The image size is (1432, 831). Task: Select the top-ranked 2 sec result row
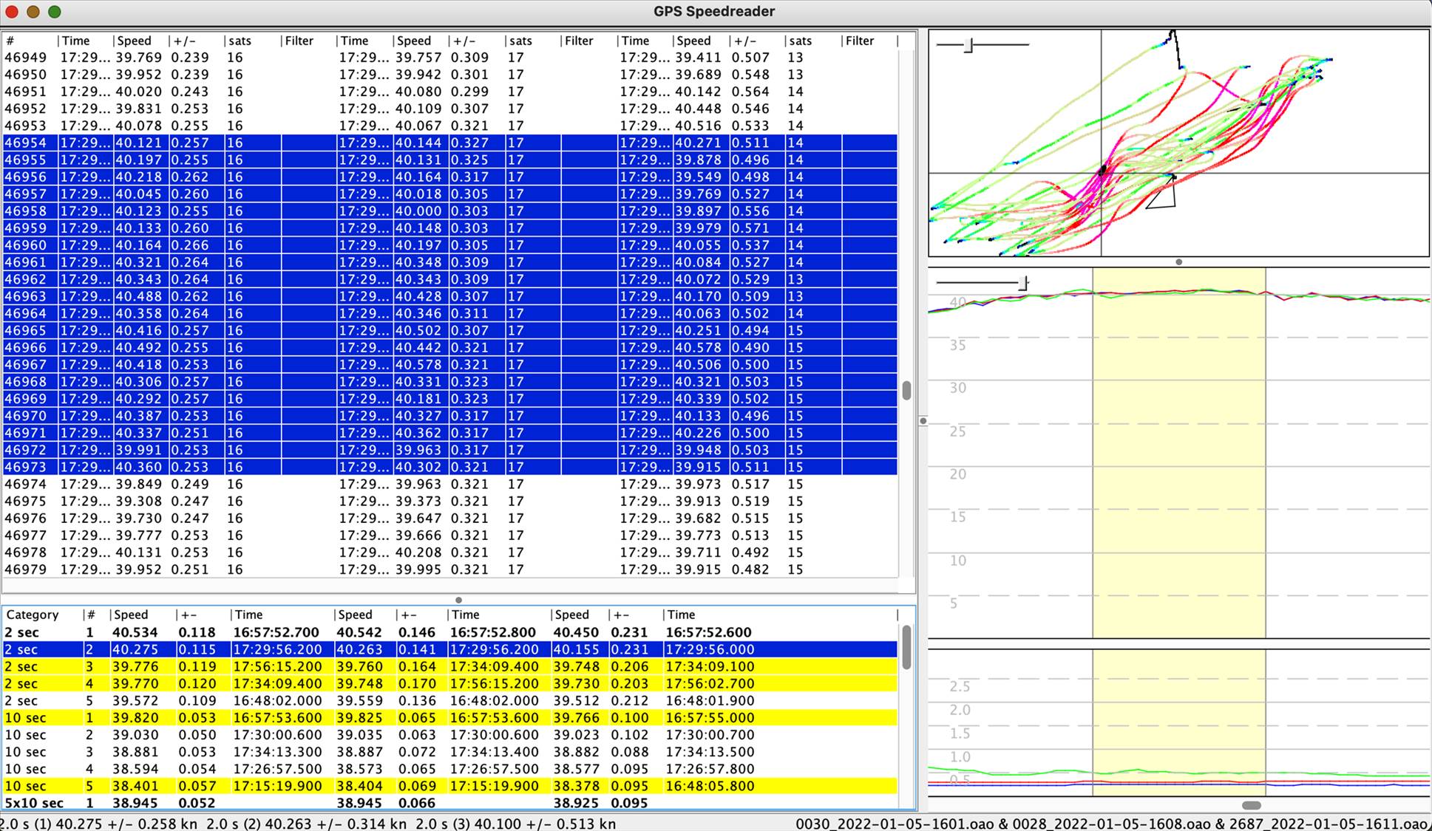coord(222,632)
